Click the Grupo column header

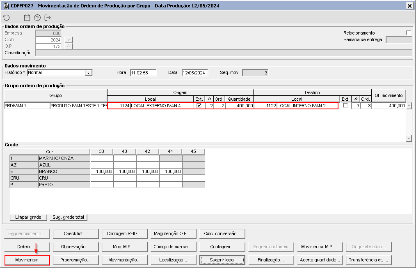point(55,95)
